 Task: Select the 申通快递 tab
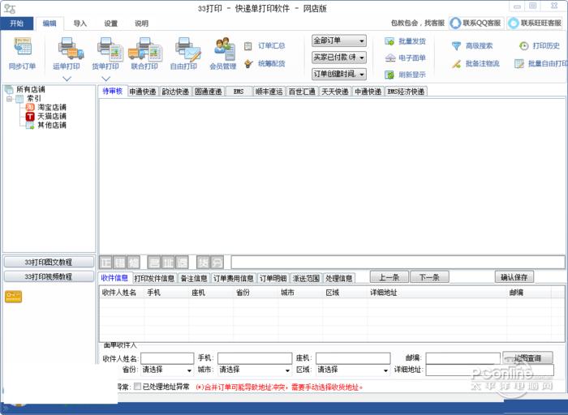pyautogui.click(x=143, y=92)
